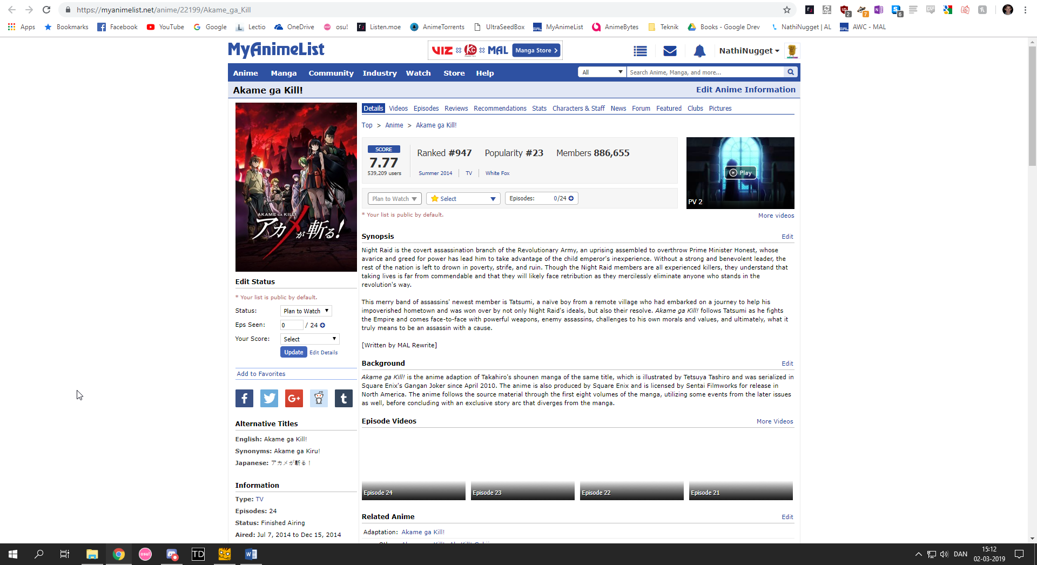This screenshot has height=565, width=1037.
Task: Open search category All dropdown
Action: pyautogui.click(x=602, y=72)
